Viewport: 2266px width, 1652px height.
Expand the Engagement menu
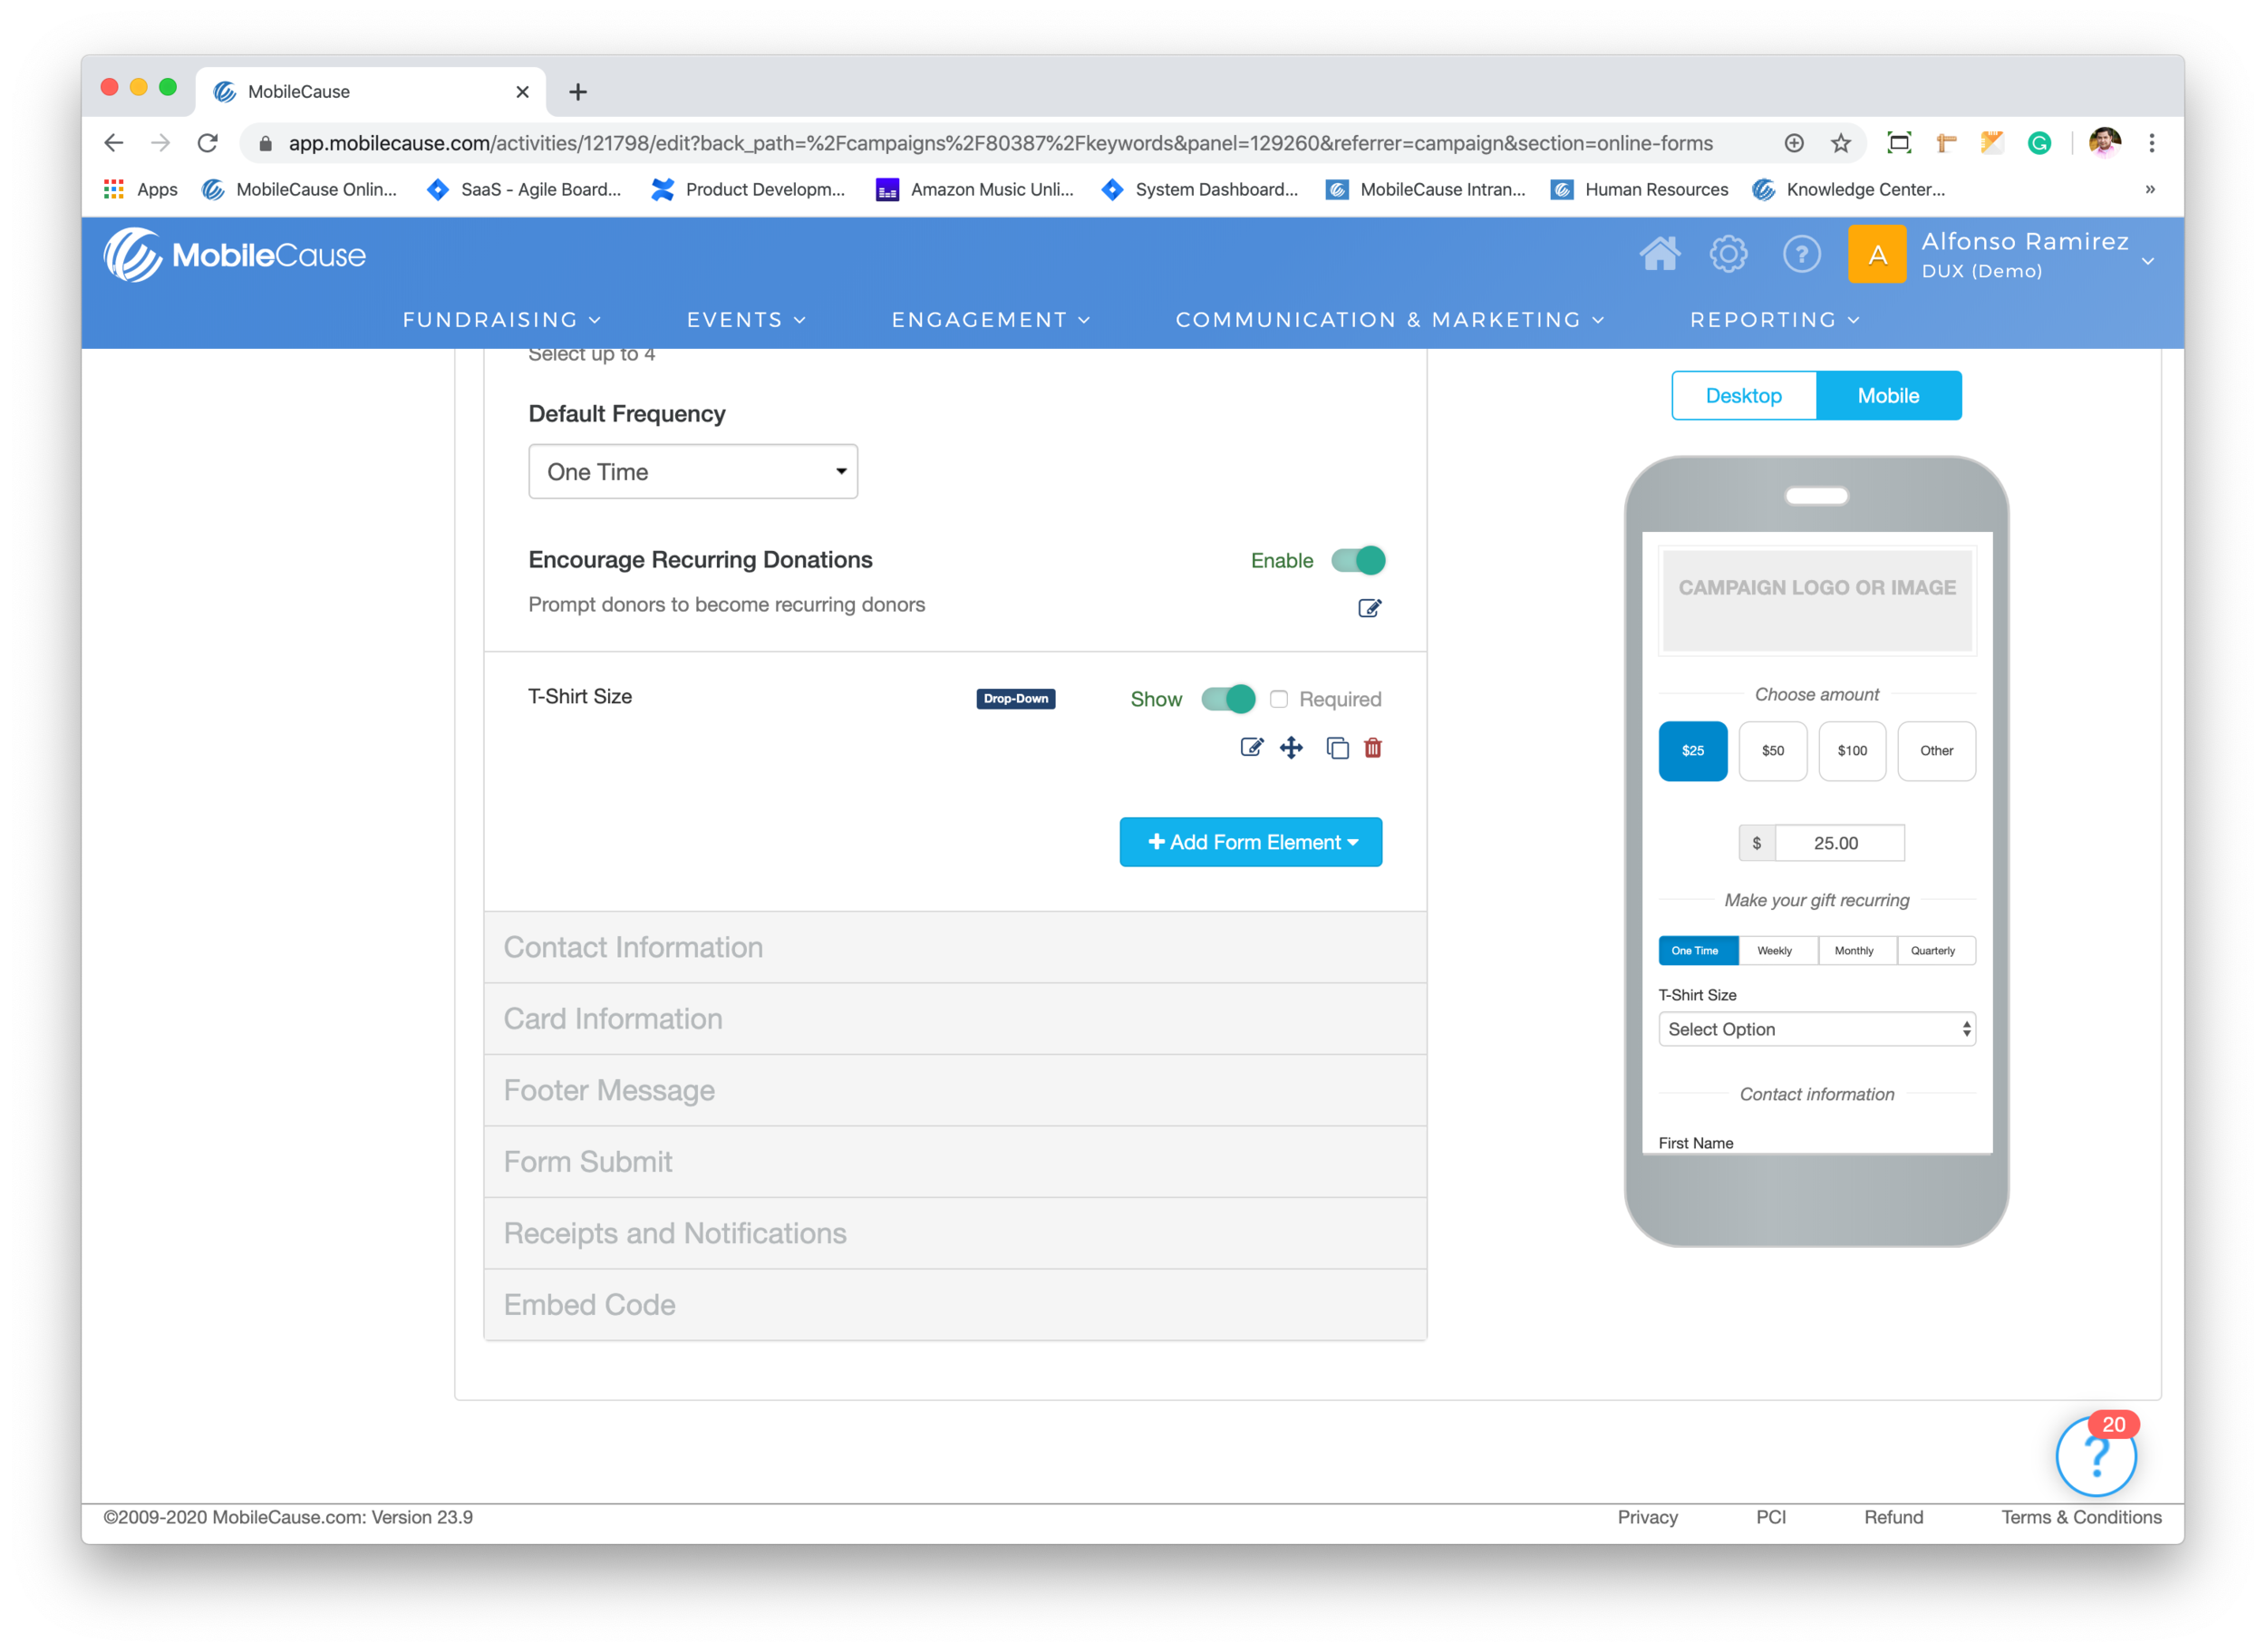[990, 319]
